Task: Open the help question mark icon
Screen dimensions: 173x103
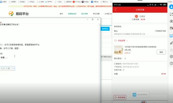Action: click(171, 63)
